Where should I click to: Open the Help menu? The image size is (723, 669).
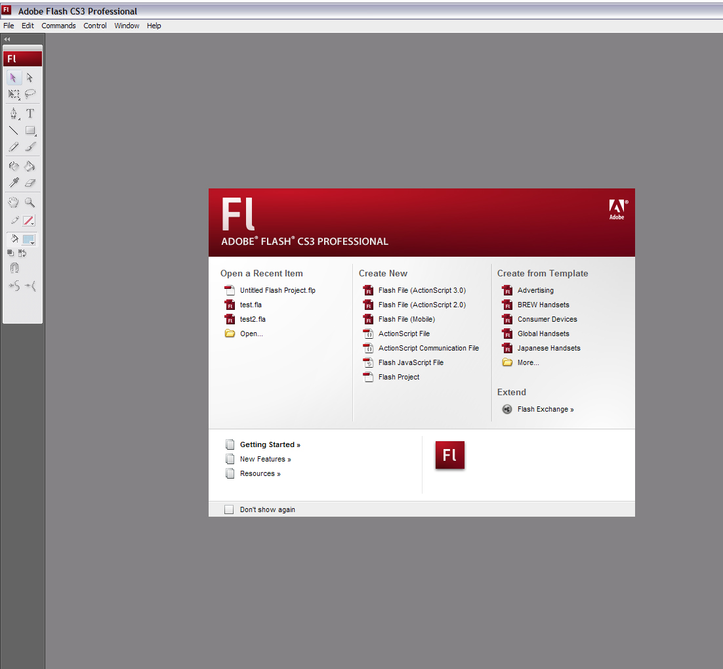point(154,26)
